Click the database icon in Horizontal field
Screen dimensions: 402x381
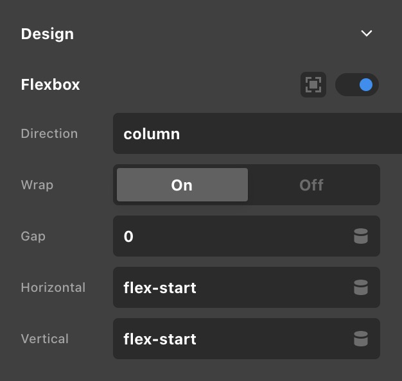pyautogui.click(x=361, y=287)
